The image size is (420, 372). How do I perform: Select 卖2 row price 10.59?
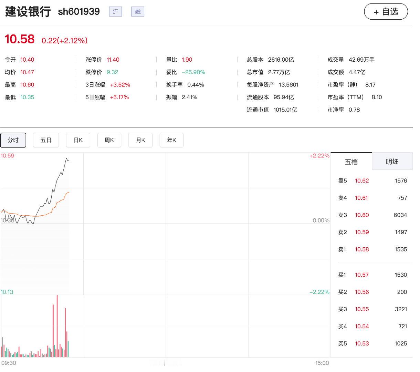pos(362,232)
